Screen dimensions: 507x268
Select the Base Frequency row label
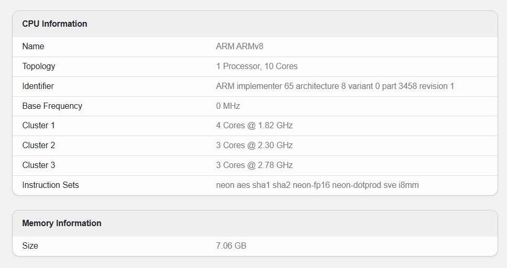(x=52, y=106)
